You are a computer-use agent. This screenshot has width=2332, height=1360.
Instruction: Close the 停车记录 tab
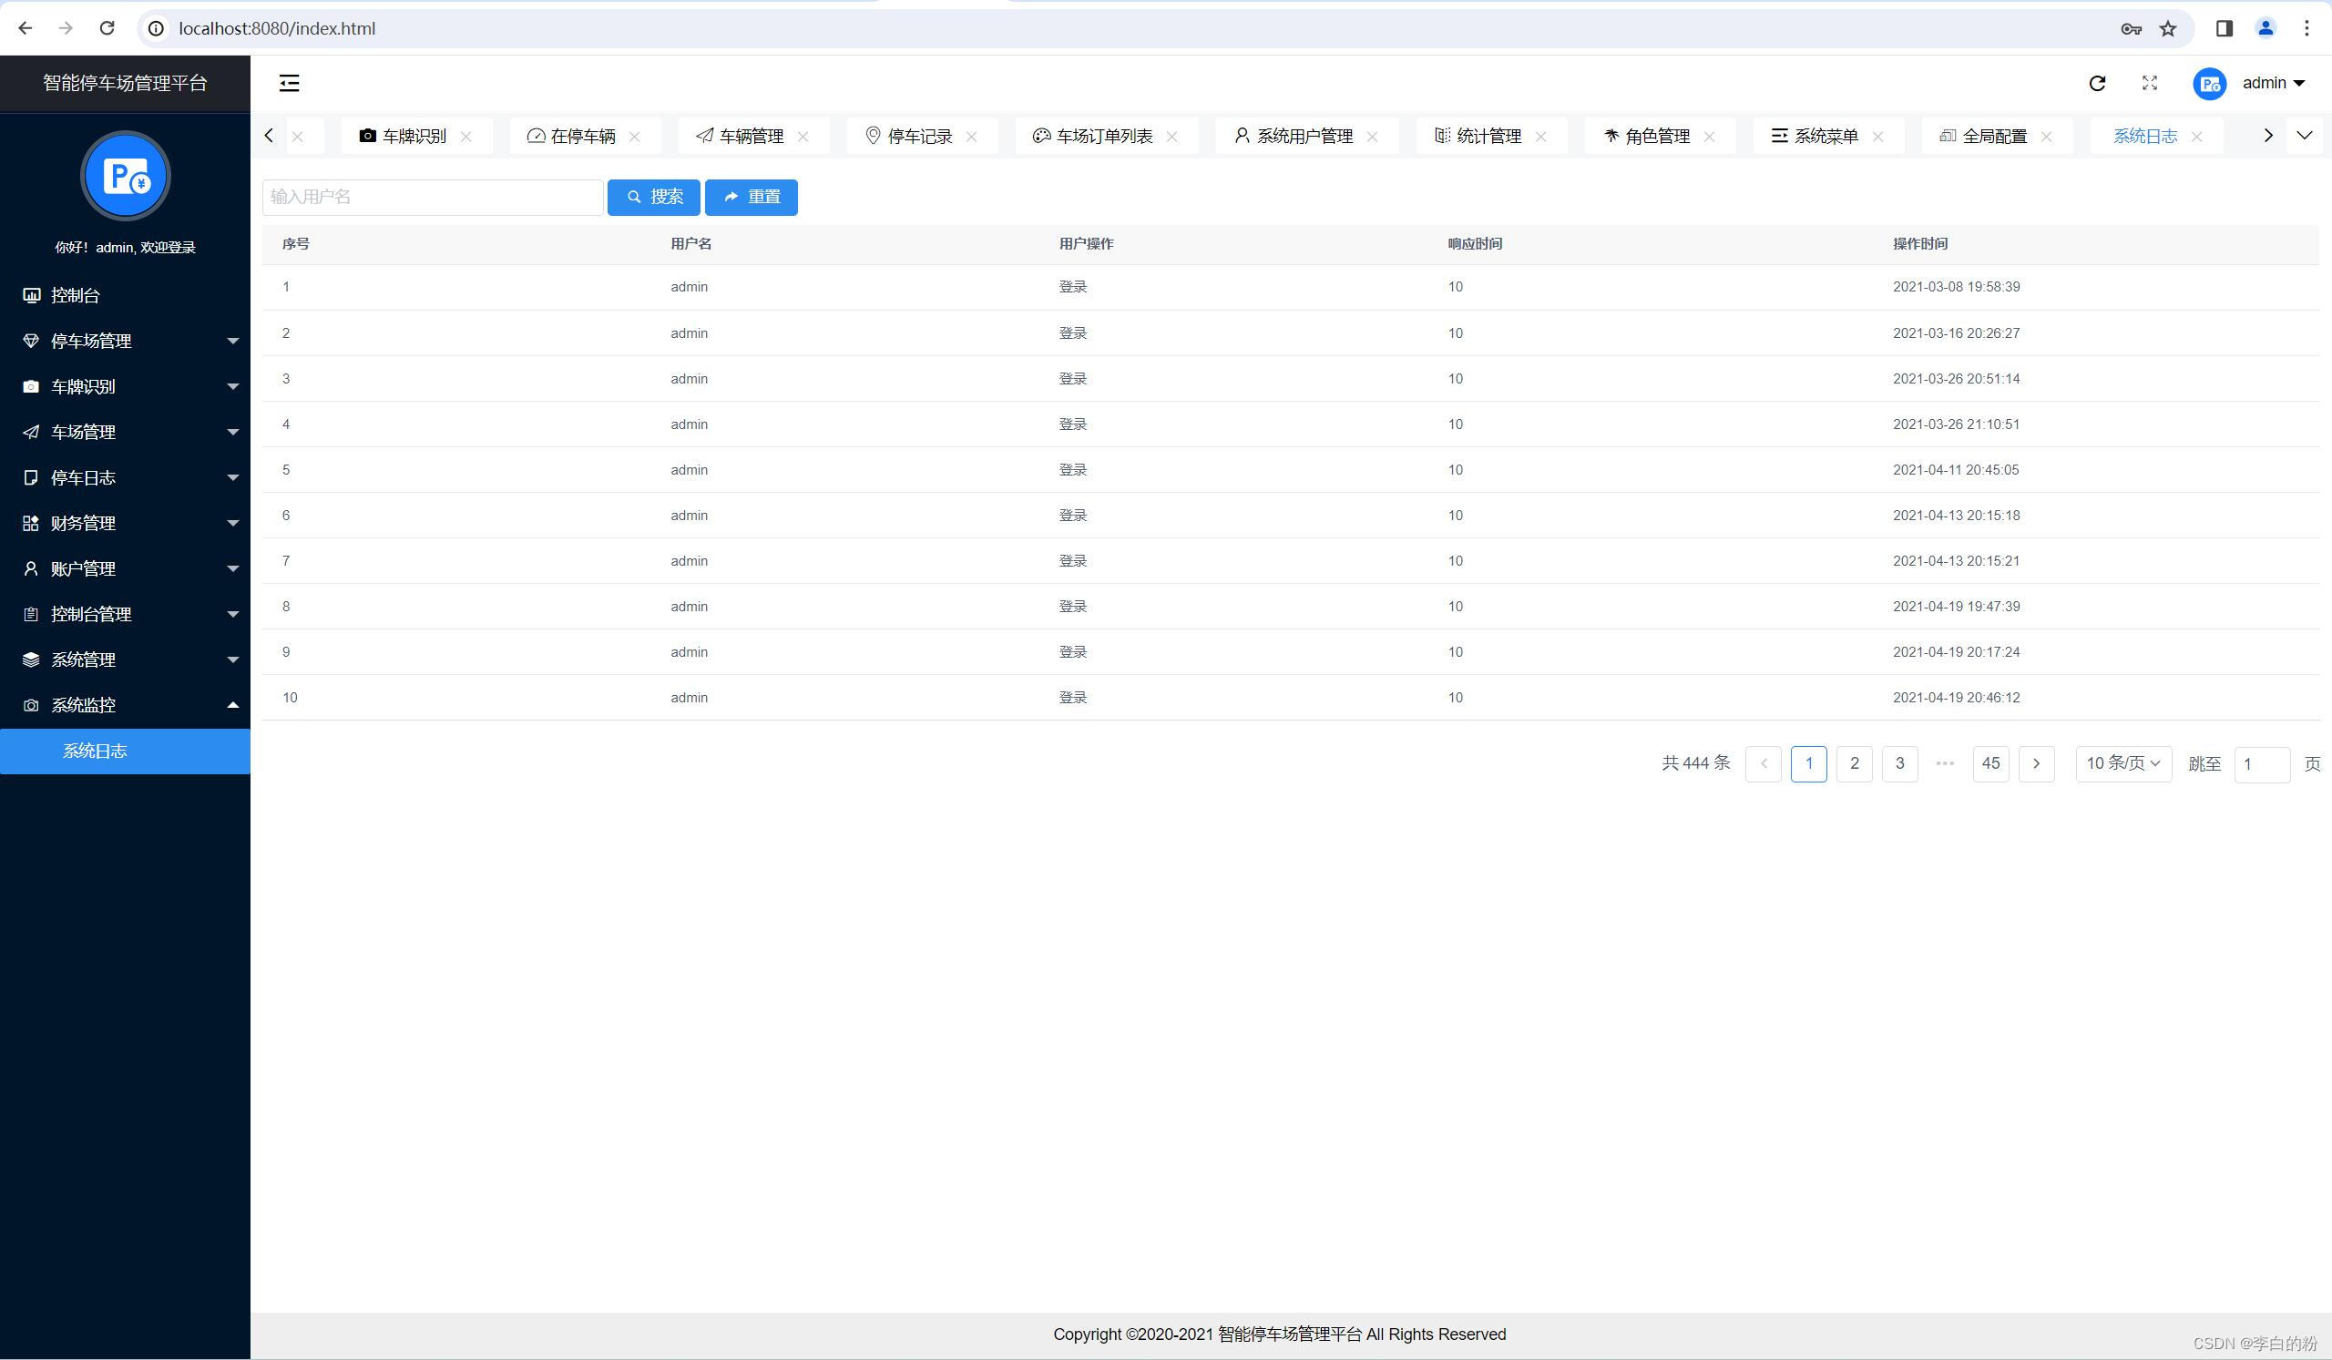(972, 137)
